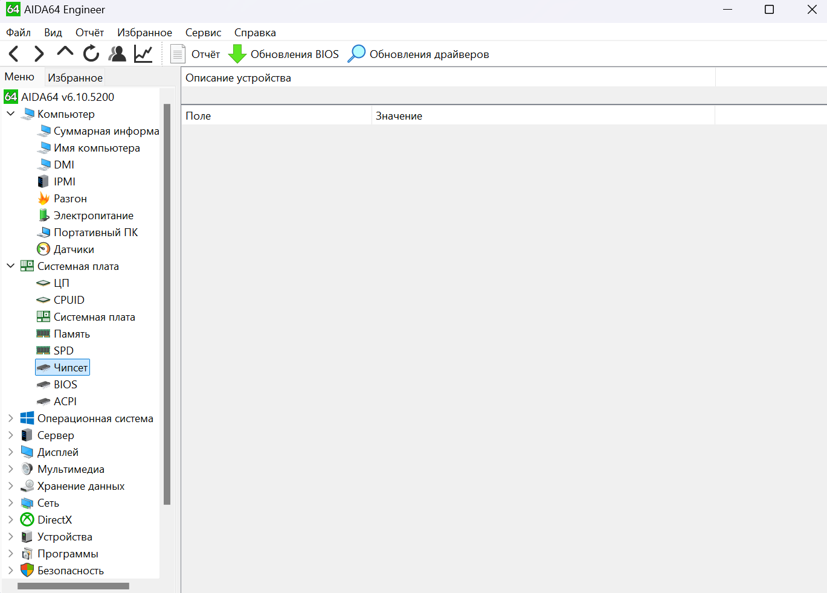This screenshot has width=827, height=593.
Task: Go forward with the right arrow
Action: point(39,54)
